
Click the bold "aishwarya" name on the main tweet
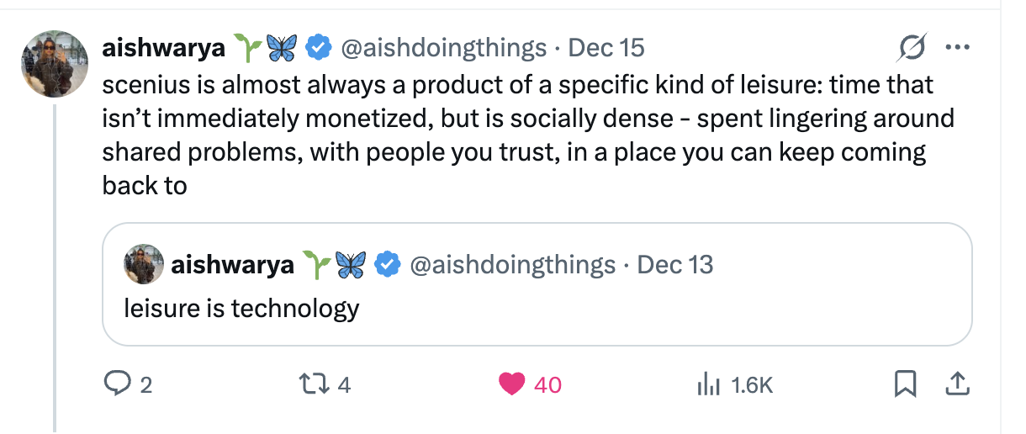163,48
